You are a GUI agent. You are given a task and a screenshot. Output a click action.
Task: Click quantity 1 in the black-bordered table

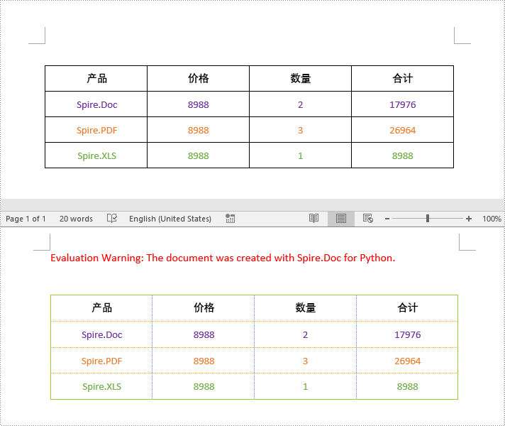[x=301, y=155]
